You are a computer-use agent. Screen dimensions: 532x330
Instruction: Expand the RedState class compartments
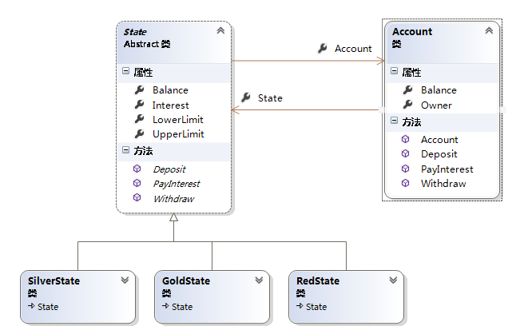click(x=393, y=280)
